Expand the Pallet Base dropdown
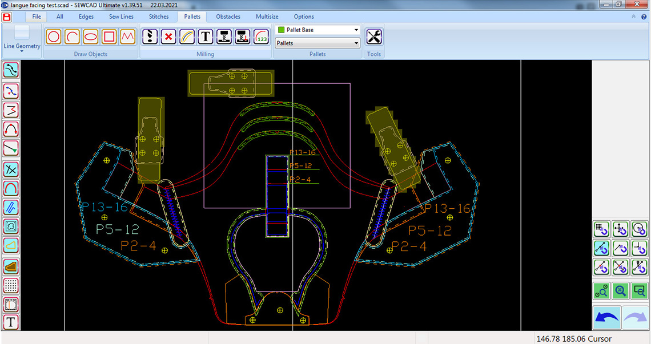 tap(356, 30)
